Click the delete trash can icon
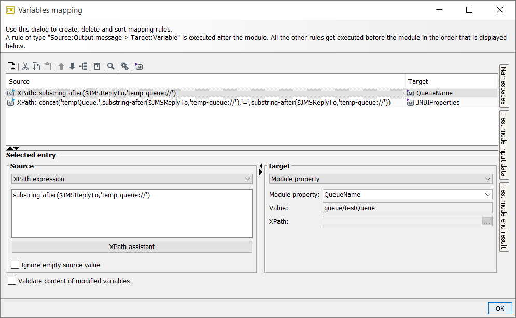The width and height of the screenshot is (516, 318). tap(97, 66)
